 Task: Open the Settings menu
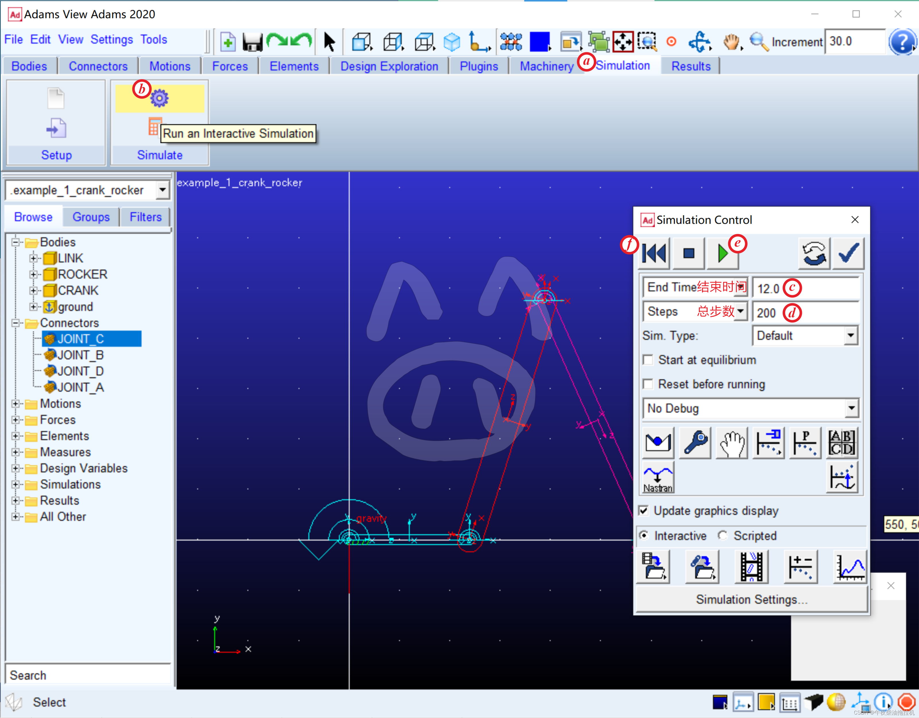(x=112, y=40)
